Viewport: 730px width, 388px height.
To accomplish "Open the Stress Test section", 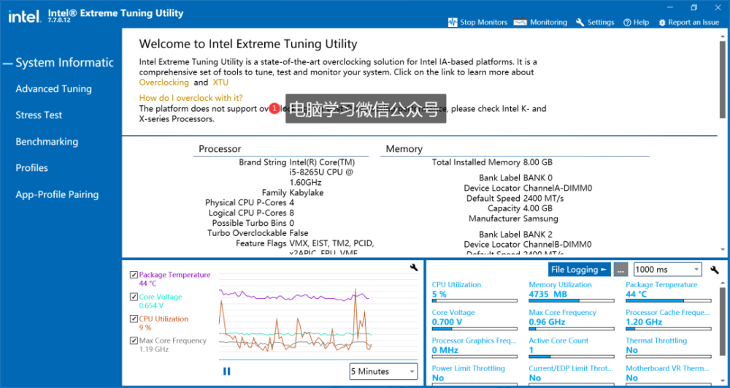I will (x=39, y=115).
